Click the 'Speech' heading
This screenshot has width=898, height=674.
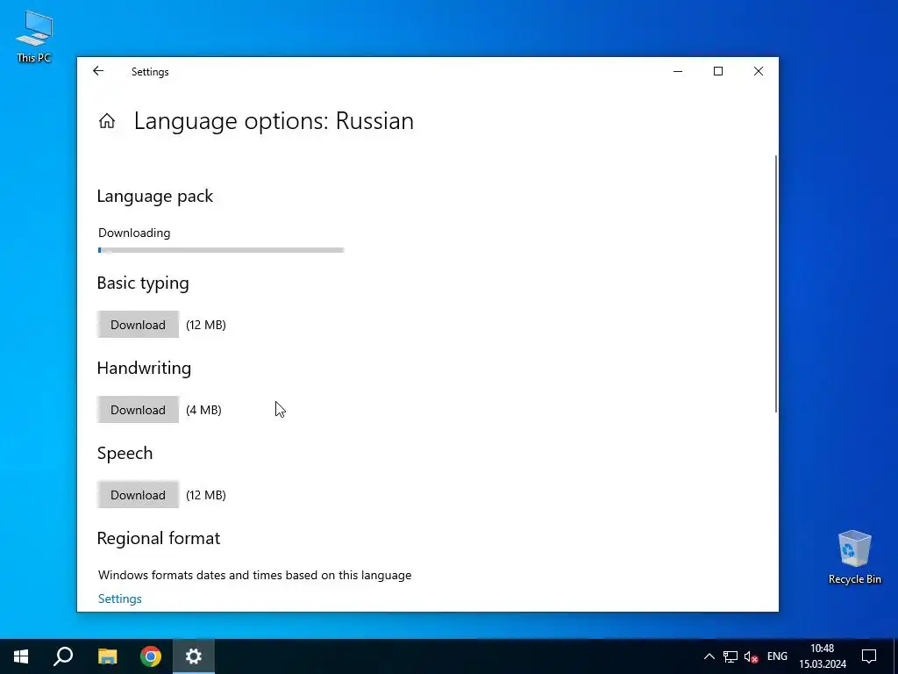pyautogui.click(x=125, y=453)
